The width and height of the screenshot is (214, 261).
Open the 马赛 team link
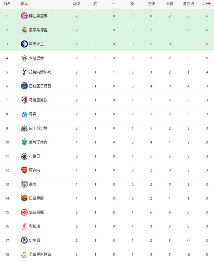[x=32, y=114]
